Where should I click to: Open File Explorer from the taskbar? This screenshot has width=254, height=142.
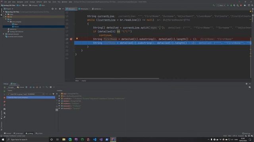point(64,139)
